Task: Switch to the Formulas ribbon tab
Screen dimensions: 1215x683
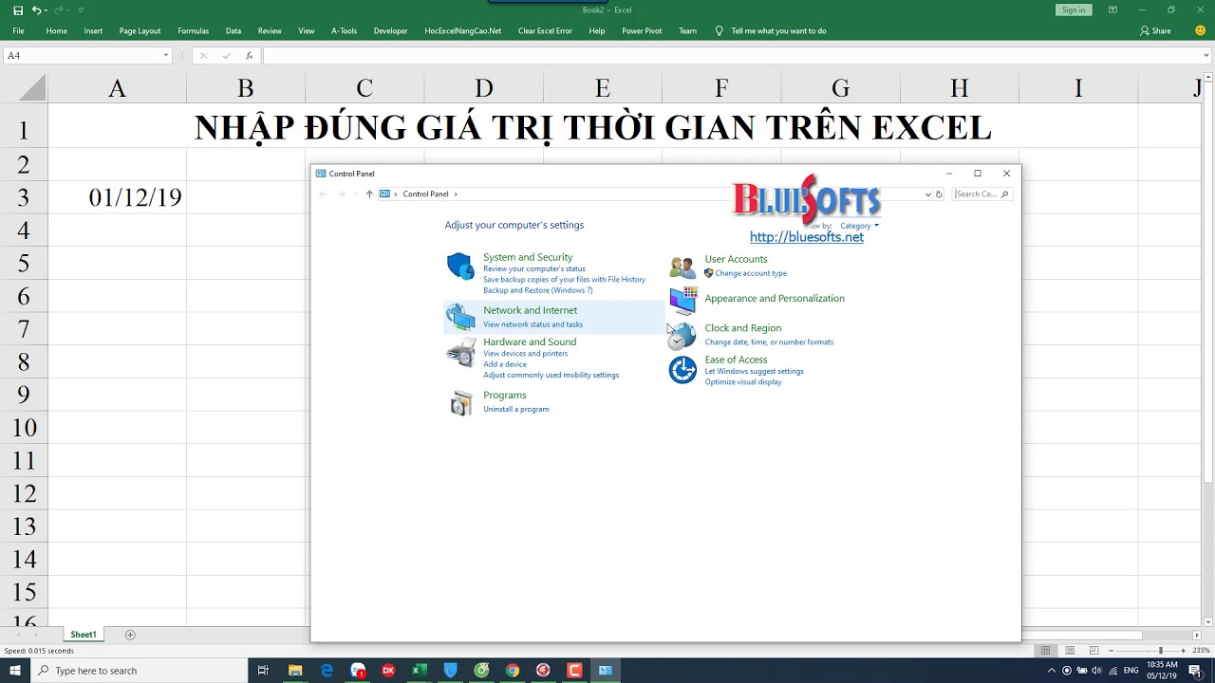Action: pos(193,30)
